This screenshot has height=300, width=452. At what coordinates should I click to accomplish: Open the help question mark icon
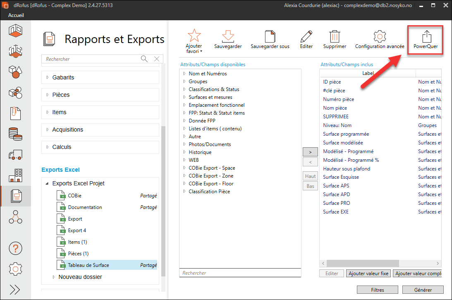[x=15, y=249]
